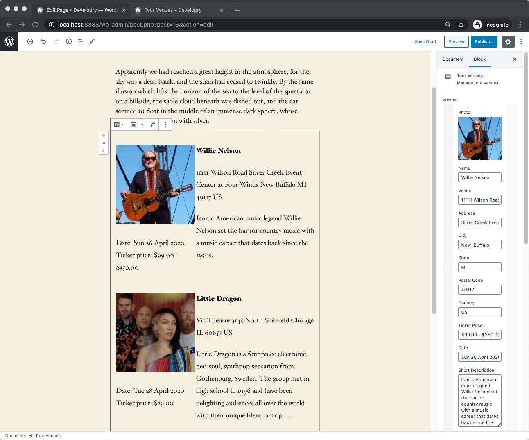Move block down with the arrow
The width and height of the screenshot is (529, 440).
103,150
